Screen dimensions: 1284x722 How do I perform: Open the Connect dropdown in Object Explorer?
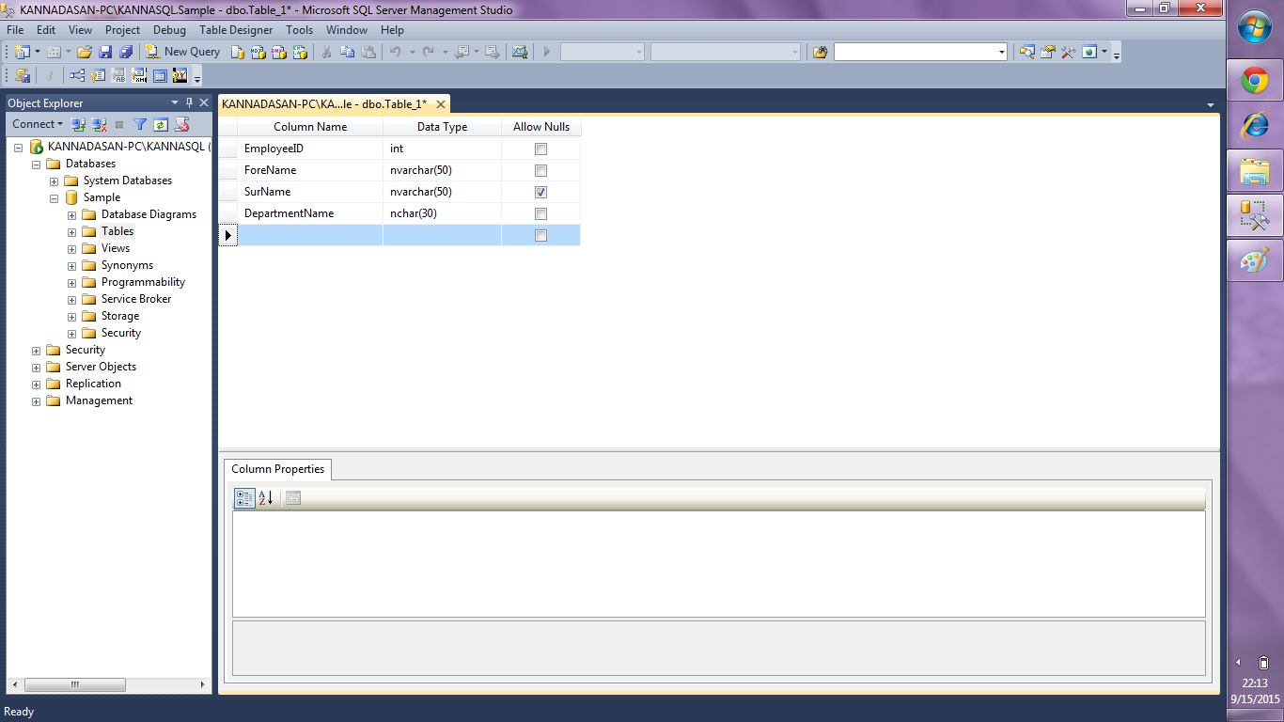tap(38, 124)
